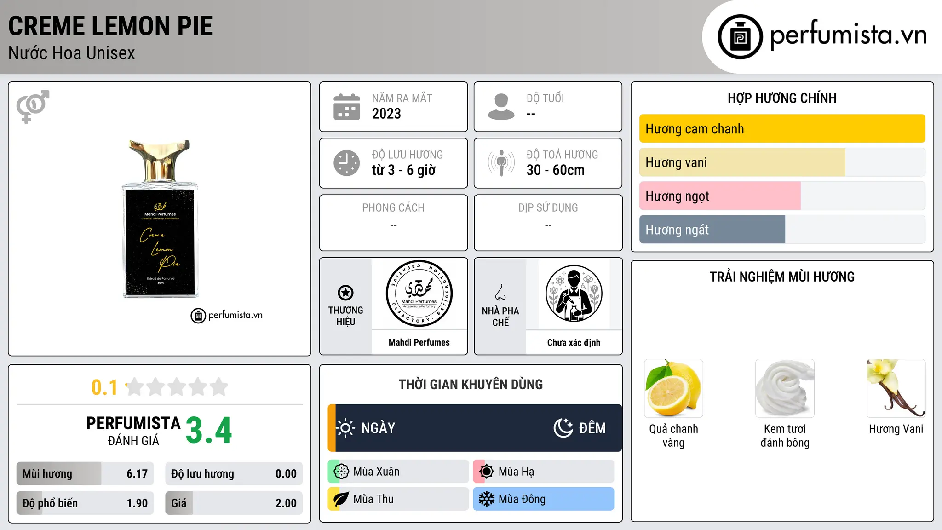Screen dimensions: 942x530
Task: Click the release year value 2023
Action: coord(386,114)
